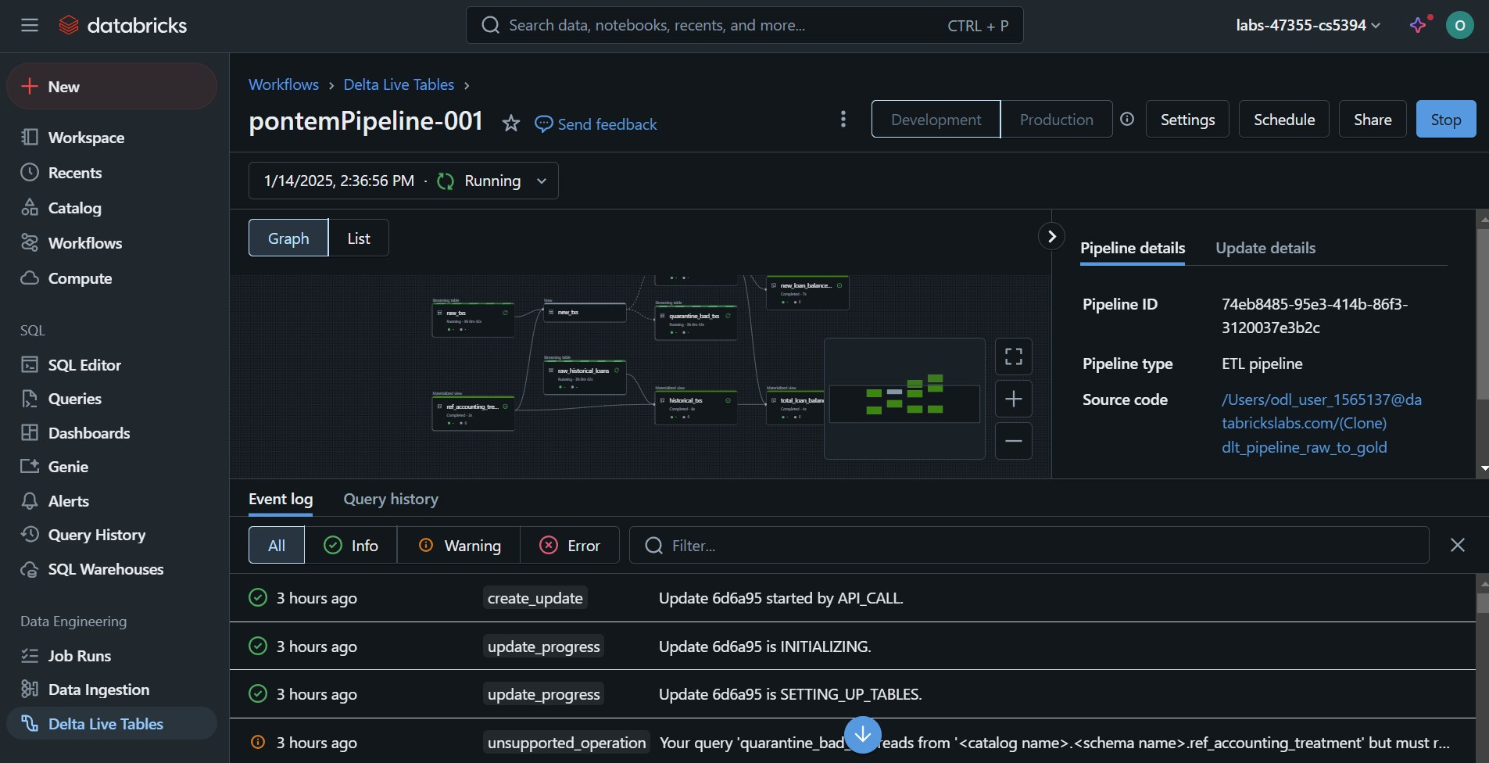Viewport: 1489px width, 763px height.
Task: Open Compute in the sidebar
Action: click(112, 278)
